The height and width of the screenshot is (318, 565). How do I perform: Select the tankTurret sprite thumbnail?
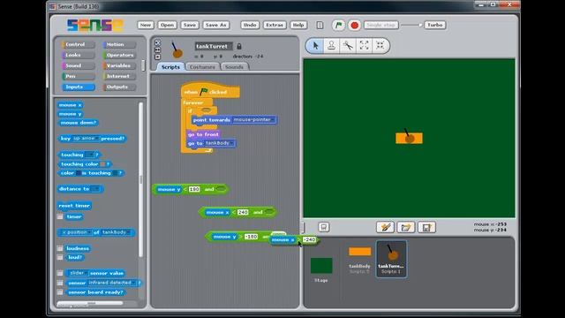click(391, 259)
